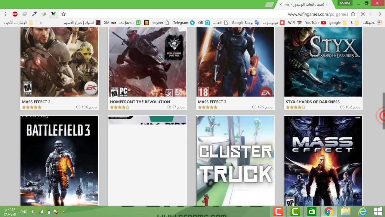Open the Windows Start button
The image size is (385, 217).
coord(378,212)
